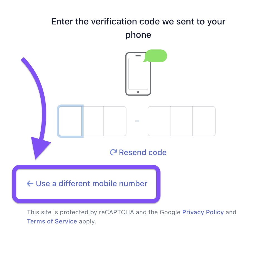This screenshot has height=254, width=268.
Task: Tap the home button on the phone icon
Action: [x=138, y=92]
